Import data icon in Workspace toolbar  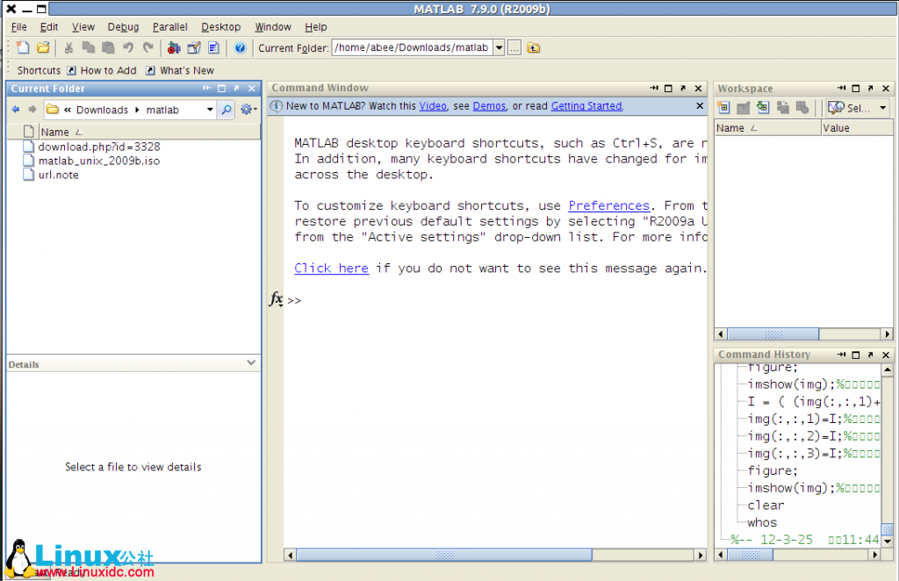click(763, 107)
